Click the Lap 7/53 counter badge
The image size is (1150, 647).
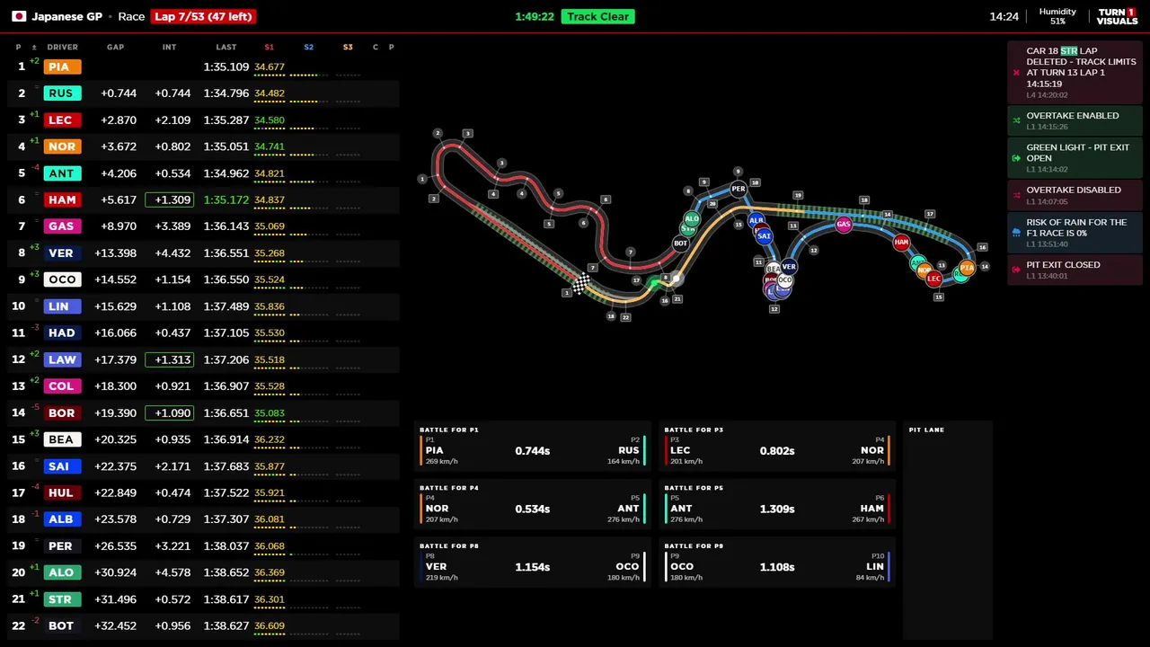[204, 16]
